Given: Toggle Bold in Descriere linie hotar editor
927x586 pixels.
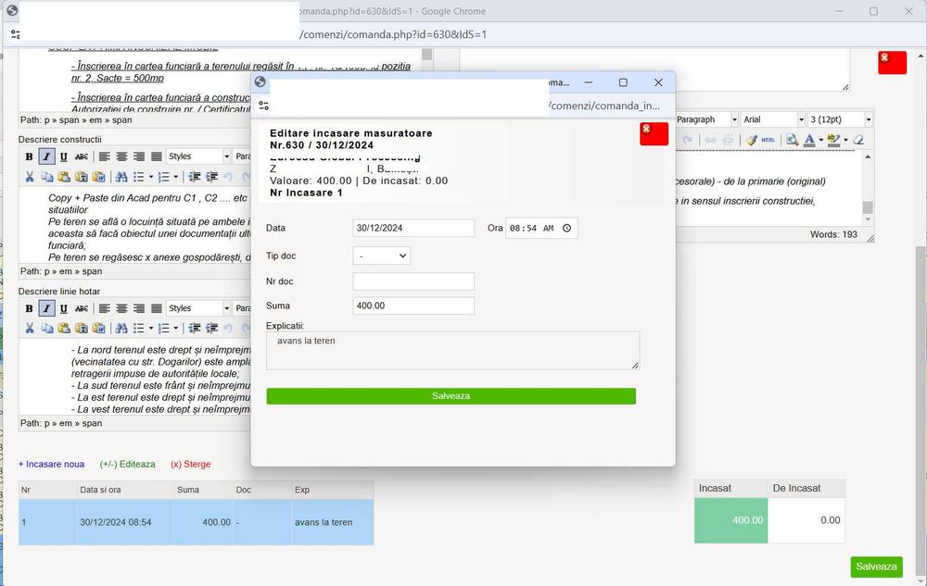Looking at the screenshot, I should [x=29, y=308].
